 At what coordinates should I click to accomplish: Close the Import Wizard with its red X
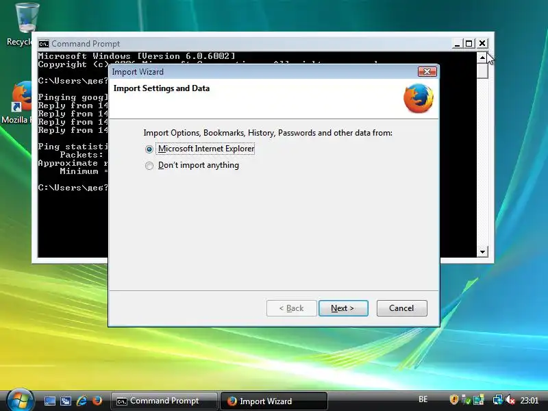[x=427, y=72]
